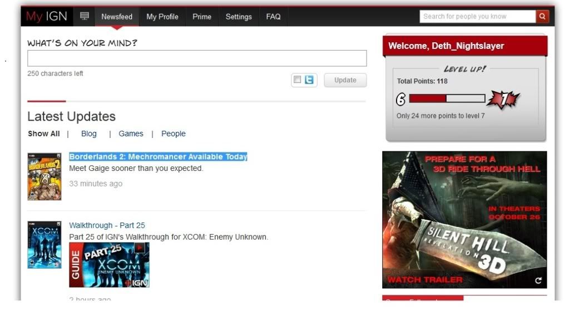The image size is (569, 311).
Task: Focus the people search field
Action: [x=478, y=16]
